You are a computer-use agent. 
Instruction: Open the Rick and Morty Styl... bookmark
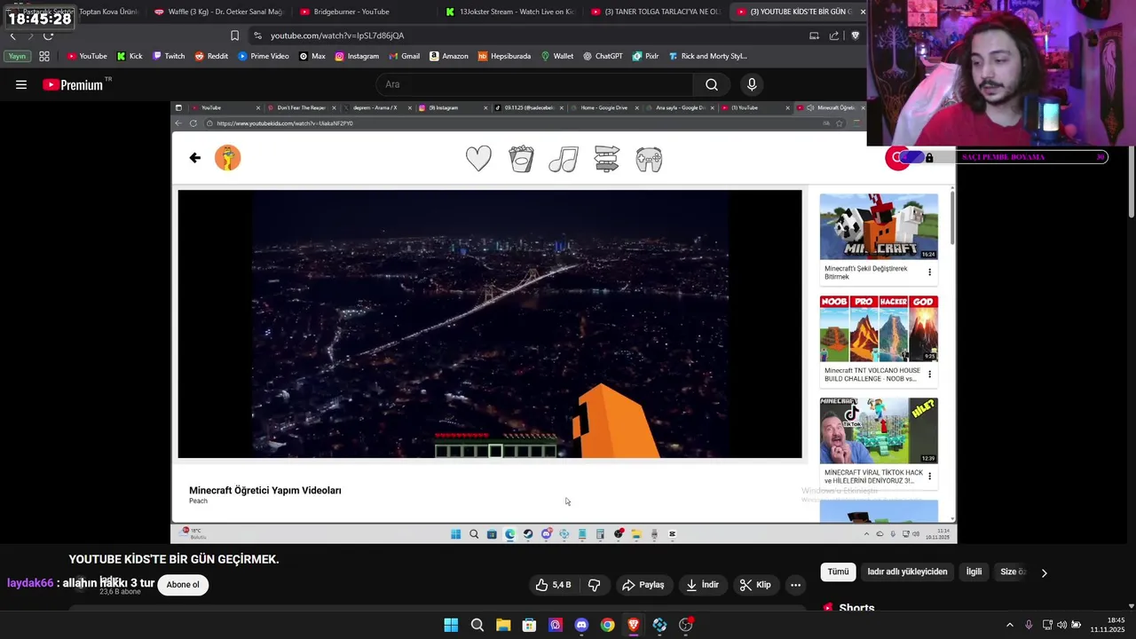point(707,56)
